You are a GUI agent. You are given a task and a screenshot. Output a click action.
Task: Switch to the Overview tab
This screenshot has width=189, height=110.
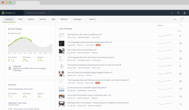pos(9,19)
